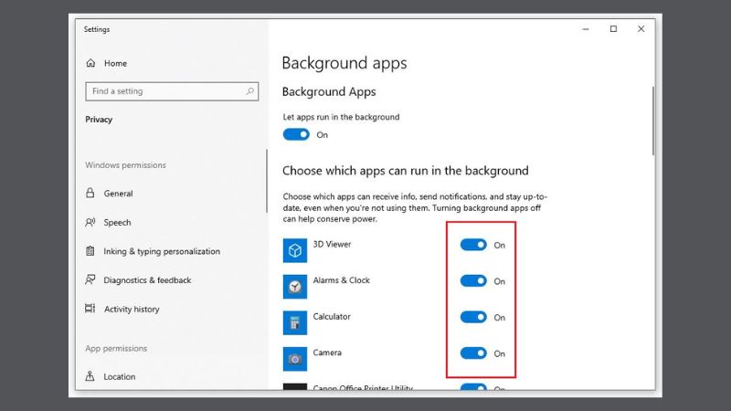
Task: Click the Camera app icon
Action: (294, 358)
